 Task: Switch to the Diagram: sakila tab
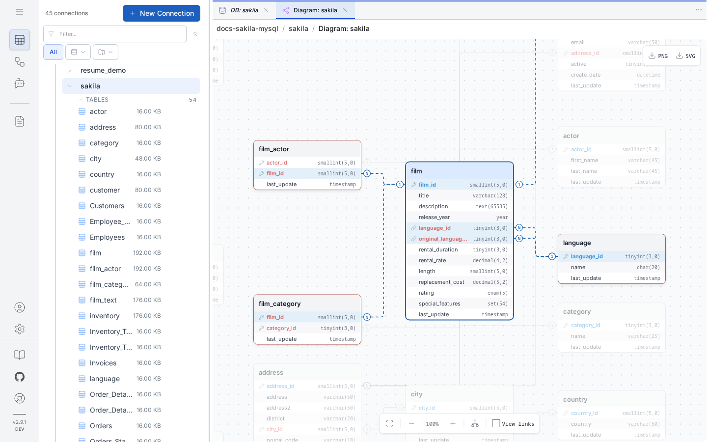[x=315, y=10]
